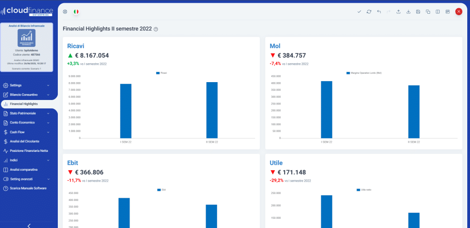
Task: Toggle the Utile netto legend swatch
Action: point(358,189)
